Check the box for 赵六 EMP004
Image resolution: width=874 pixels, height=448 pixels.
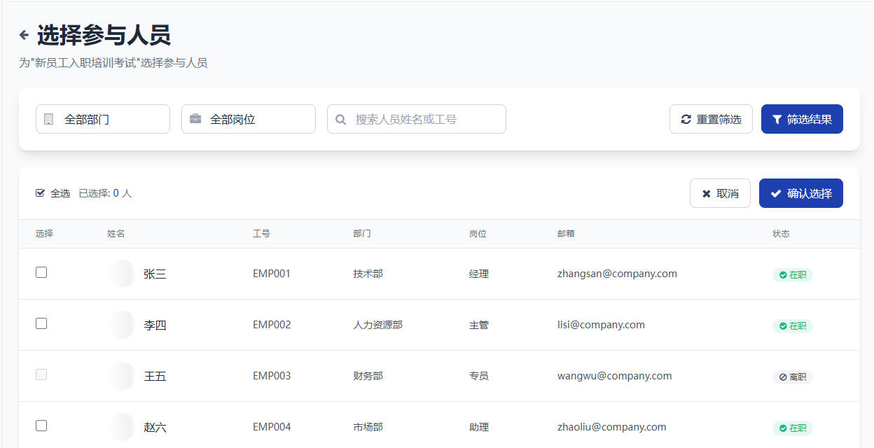(41, 426)
